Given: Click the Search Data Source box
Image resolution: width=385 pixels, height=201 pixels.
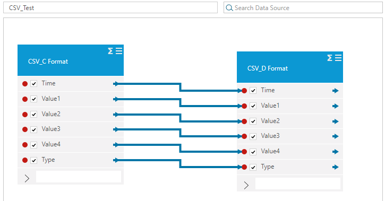Looking at the screenshot, I should pos(303,7).
